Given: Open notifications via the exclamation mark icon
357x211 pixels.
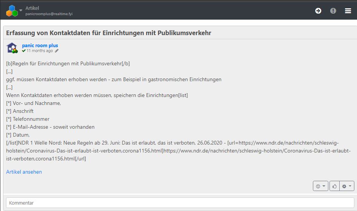Looking at the screenshot, I should tap(333, 11).
